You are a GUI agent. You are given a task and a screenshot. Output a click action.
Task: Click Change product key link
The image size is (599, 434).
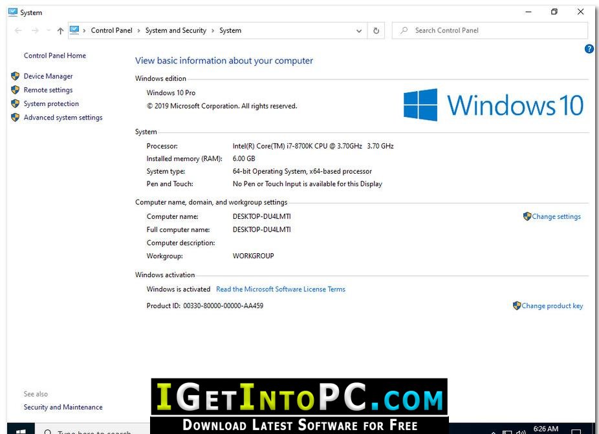[552, 306]
